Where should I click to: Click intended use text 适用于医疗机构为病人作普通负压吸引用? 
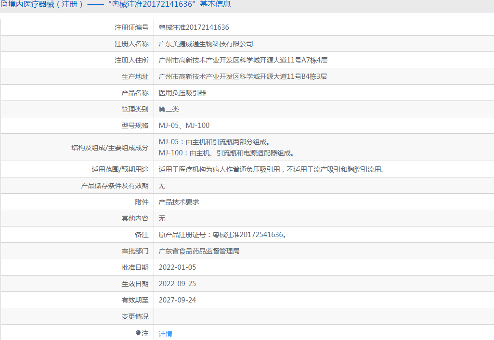(x=219, y=169)
